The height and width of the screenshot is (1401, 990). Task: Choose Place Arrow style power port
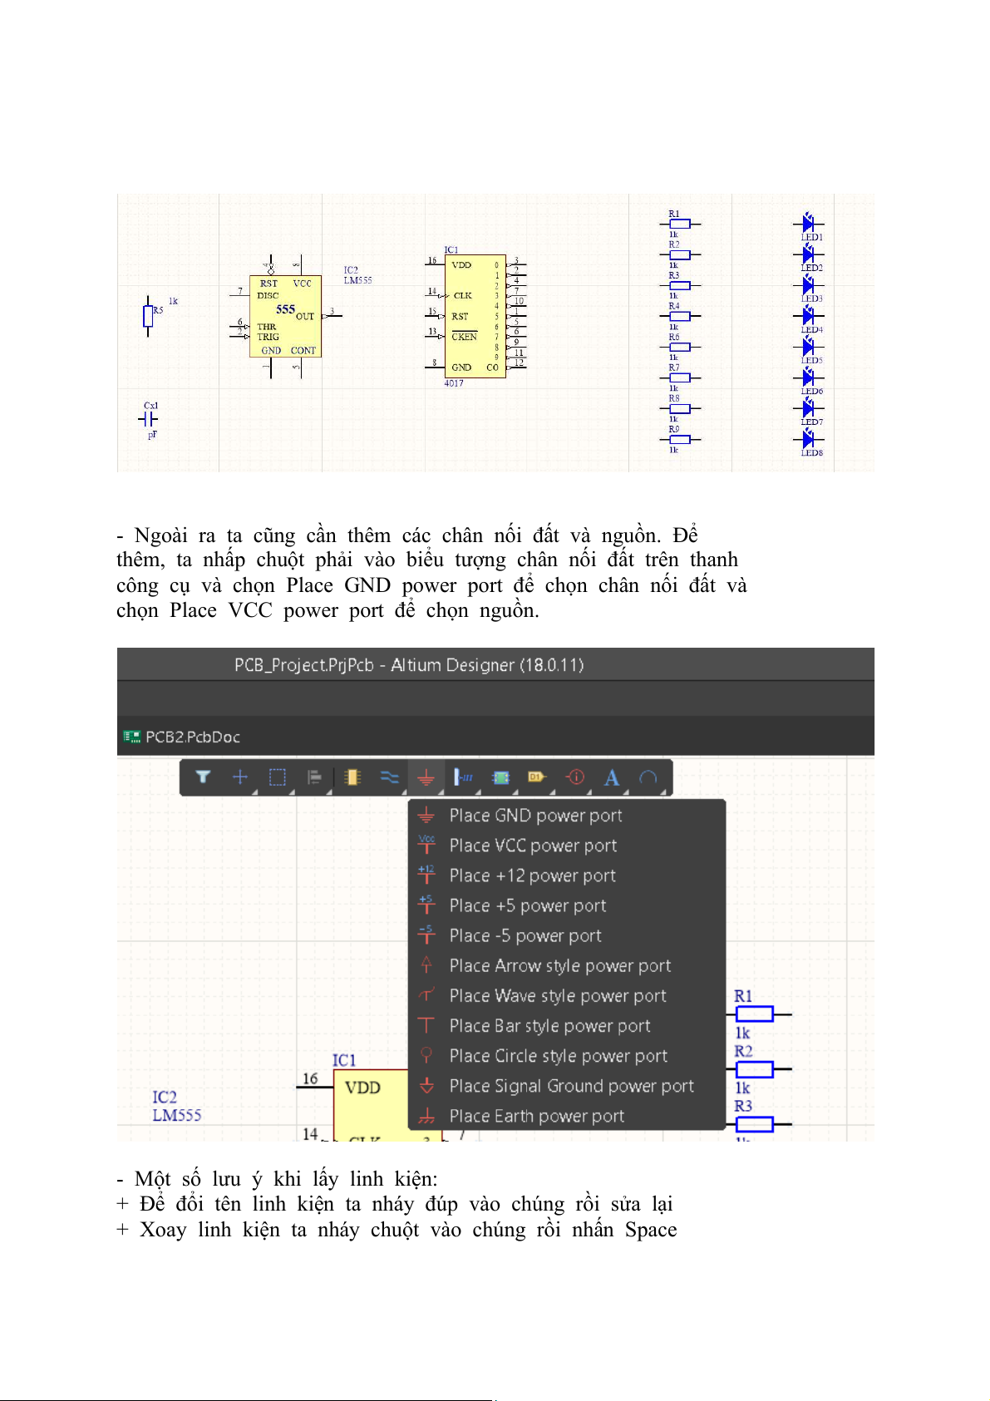(x=559, y=966)
